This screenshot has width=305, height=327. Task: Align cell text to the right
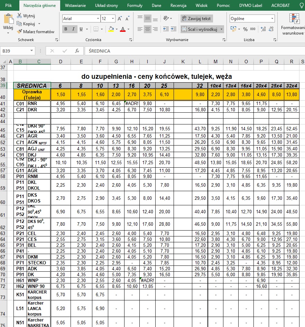pyautogui.click(x=155, y=29)
